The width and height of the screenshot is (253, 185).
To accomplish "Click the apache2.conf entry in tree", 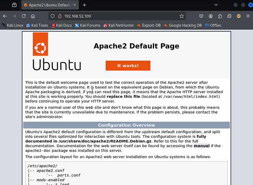I will pos(50,171).
